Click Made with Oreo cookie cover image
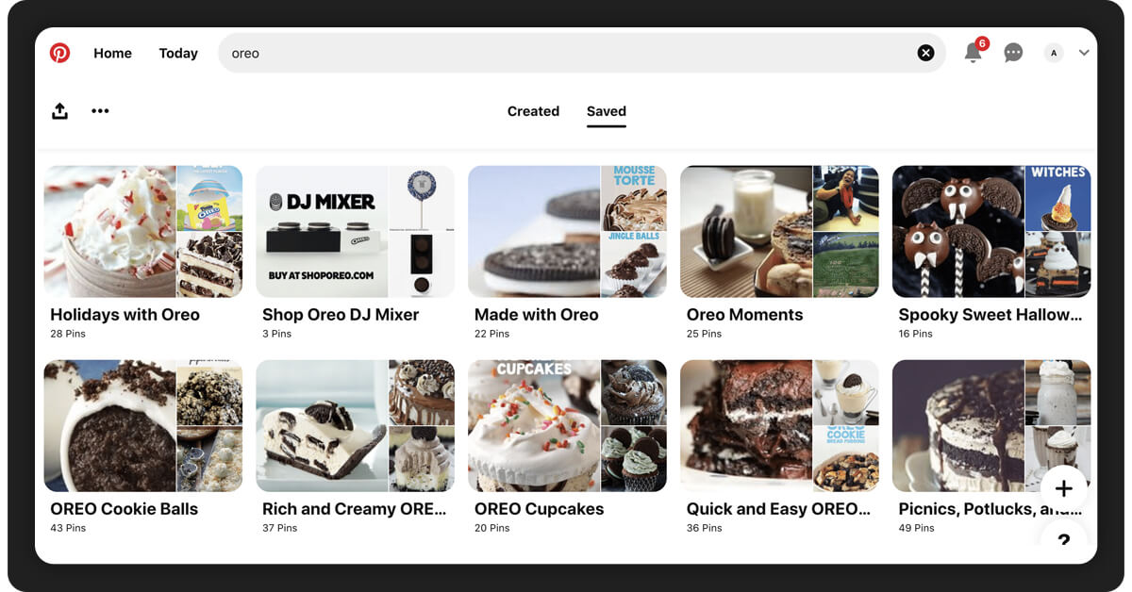This screenshot has height=592, width=1132. 534,232
